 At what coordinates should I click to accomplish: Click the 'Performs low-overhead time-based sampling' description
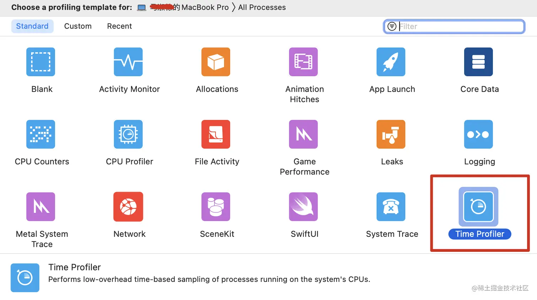[209, 279]
